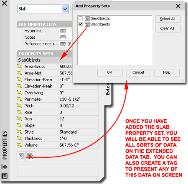Select the SlabObjects property set header row
This screenshot has width=188, height=184.
(x=45, y=60)
